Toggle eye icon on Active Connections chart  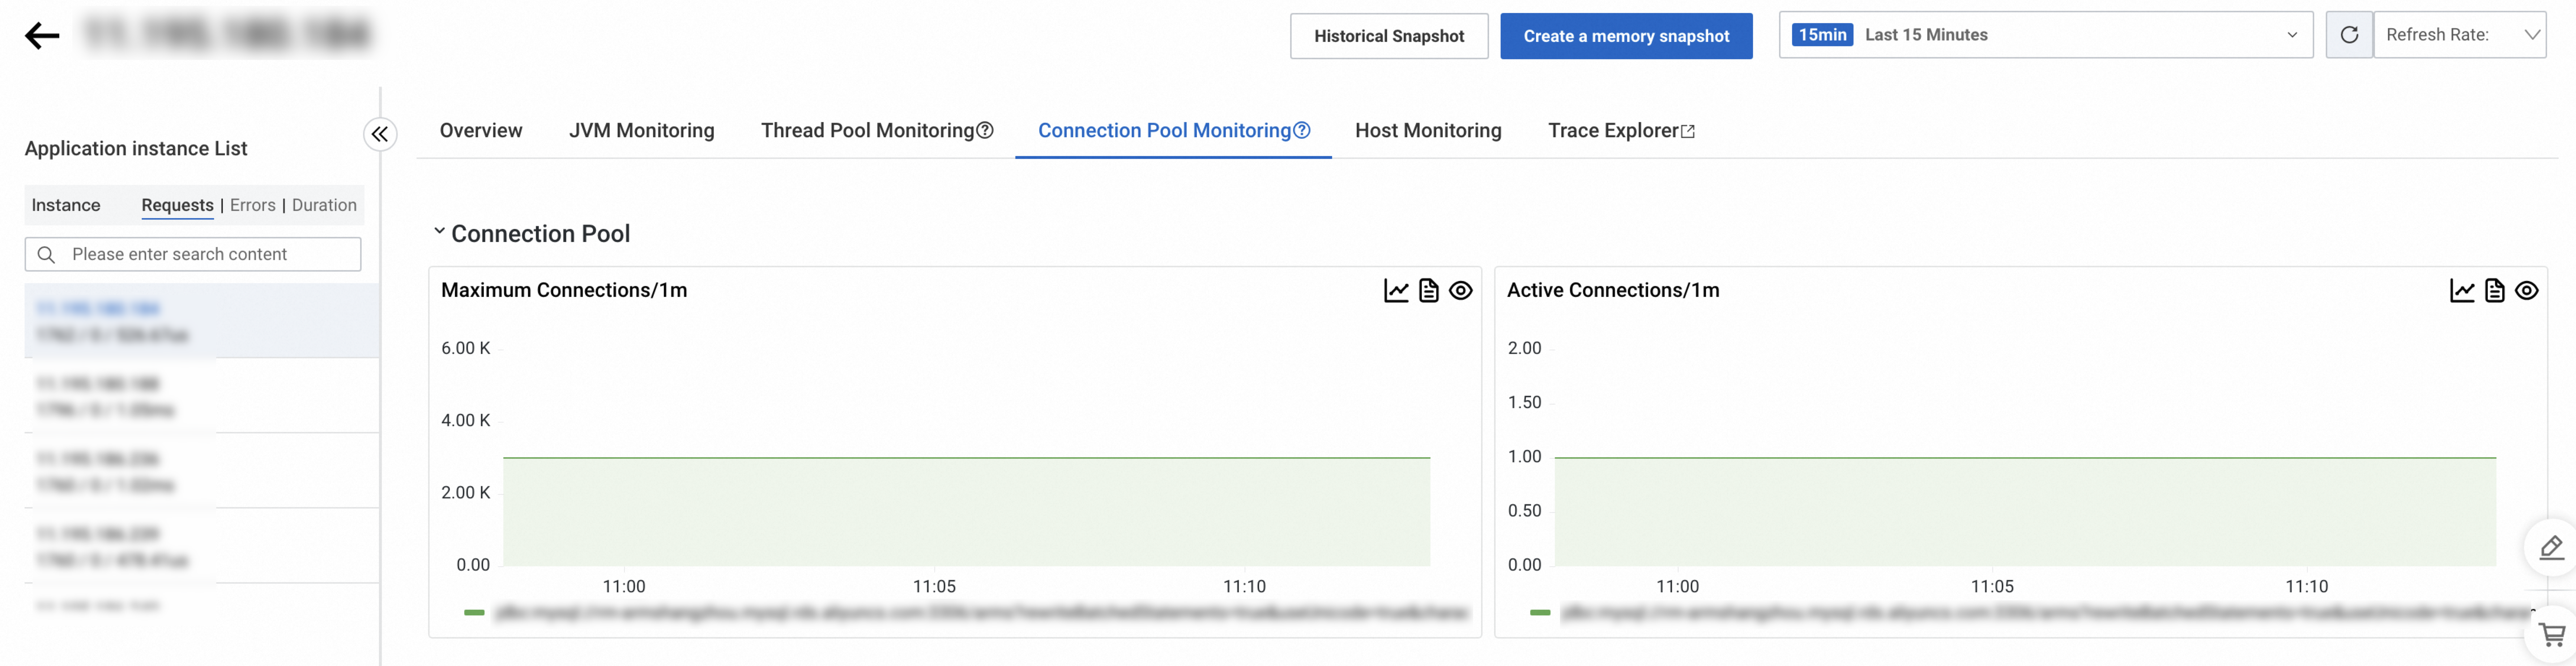click(x=2527, y=291)
